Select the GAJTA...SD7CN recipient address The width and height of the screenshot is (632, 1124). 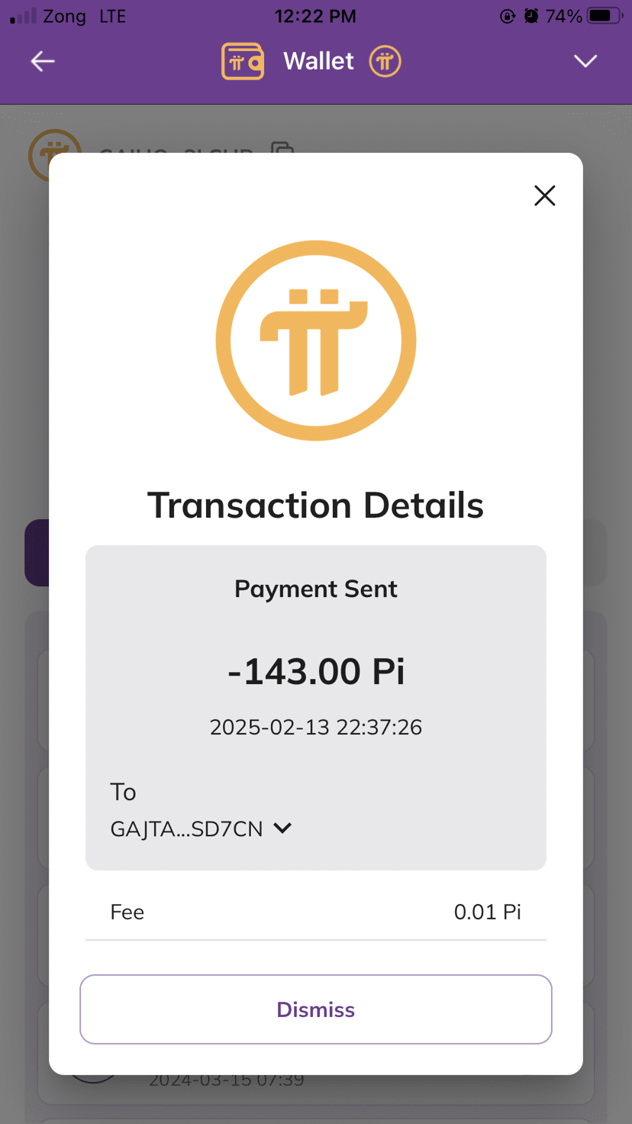click(186, 829)
